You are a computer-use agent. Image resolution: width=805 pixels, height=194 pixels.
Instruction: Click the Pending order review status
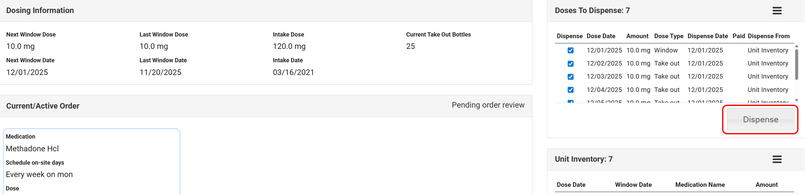[488, 105]
